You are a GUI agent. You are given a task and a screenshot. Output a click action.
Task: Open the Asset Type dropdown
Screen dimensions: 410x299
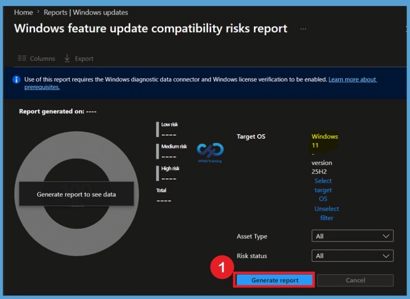352,236
